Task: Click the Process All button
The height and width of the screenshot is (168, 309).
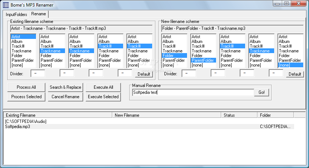Action: click(x=26, y=87)
